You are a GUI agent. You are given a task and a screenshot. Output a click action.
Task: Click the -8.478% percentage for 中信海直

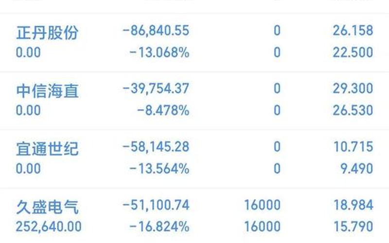coord(163,110)
